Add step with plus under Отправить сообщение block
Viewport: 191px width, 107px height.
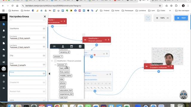pos(158,71)
